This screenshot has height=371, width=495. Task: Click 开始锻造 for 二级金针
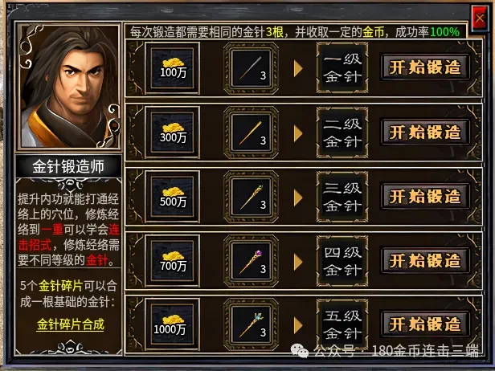tap(425, 132)
